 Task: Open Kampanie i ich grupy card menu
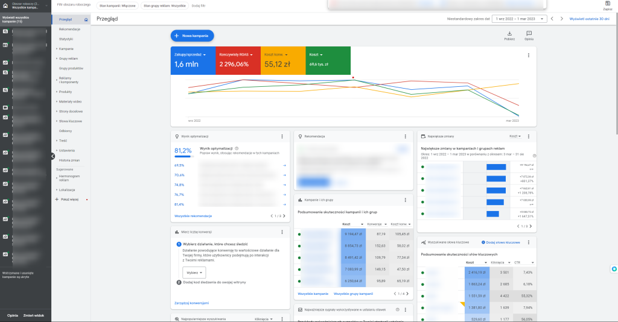[x=405, y=200]
